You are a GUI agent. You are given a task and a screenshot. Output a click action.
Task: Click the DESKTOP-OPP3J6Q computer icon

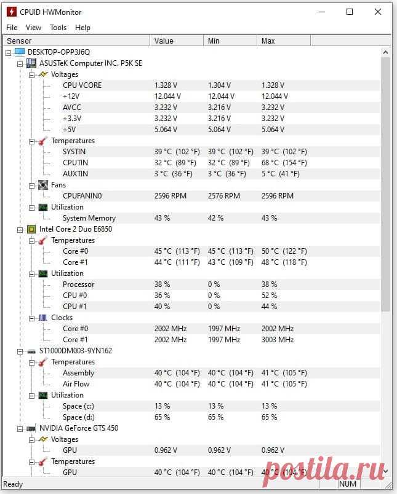20,52
